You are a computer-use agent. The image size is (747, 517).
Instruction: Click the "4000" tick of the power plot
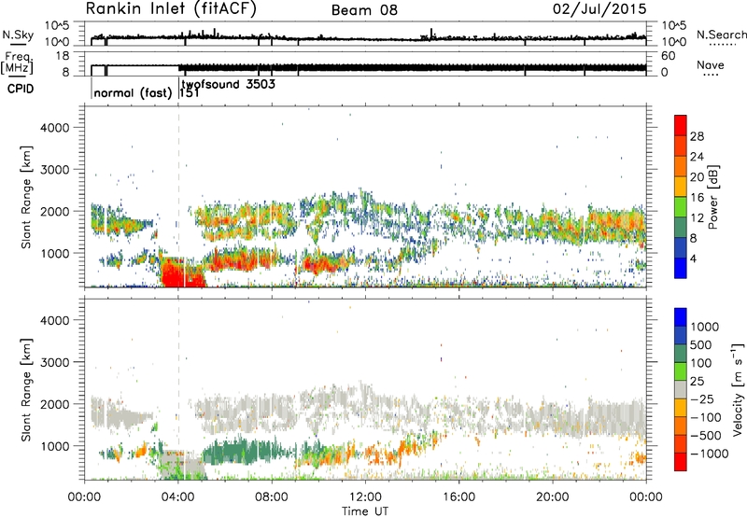(55, 128)
